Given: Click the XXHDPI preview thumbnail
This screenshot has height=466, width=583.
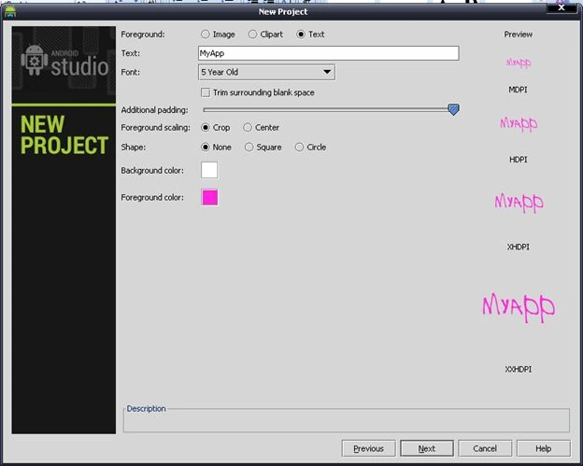Looking at the screenshot, I should pyautogui.click(x=519, y=307).
